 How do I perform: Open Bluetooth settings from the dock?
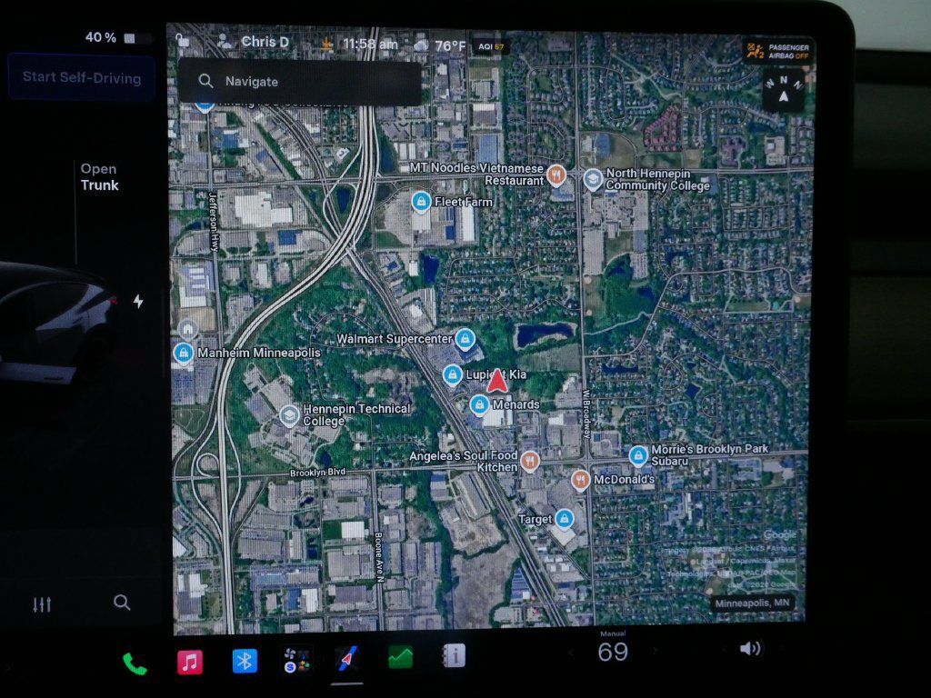point(245,661)
